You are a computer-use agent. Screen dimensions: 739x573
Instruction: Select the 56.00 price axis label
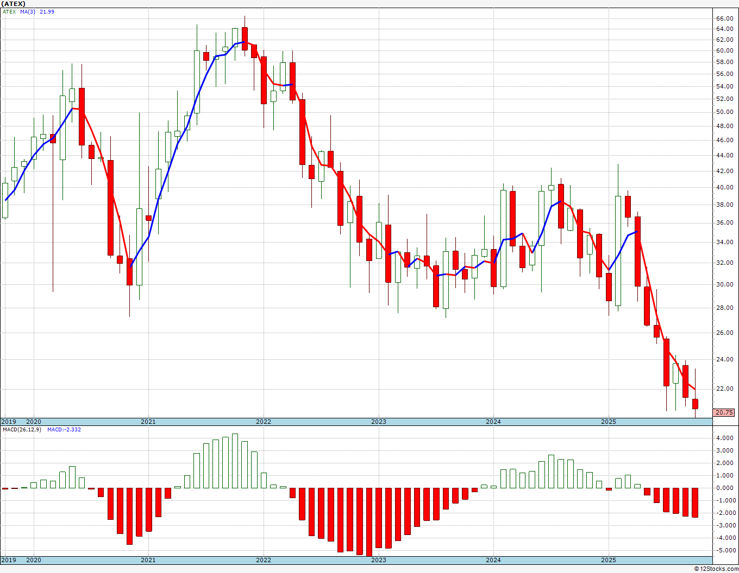pos(724,74)
